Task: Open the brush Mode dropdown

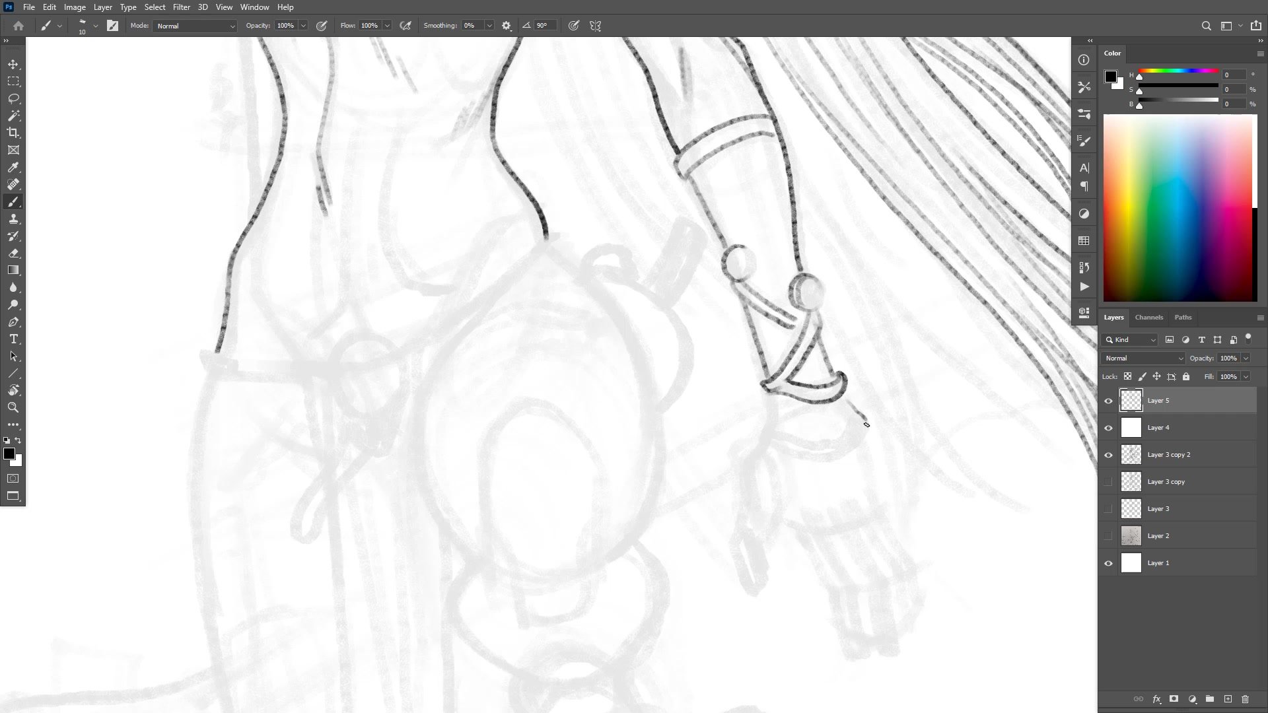Action: click(195, 26)
